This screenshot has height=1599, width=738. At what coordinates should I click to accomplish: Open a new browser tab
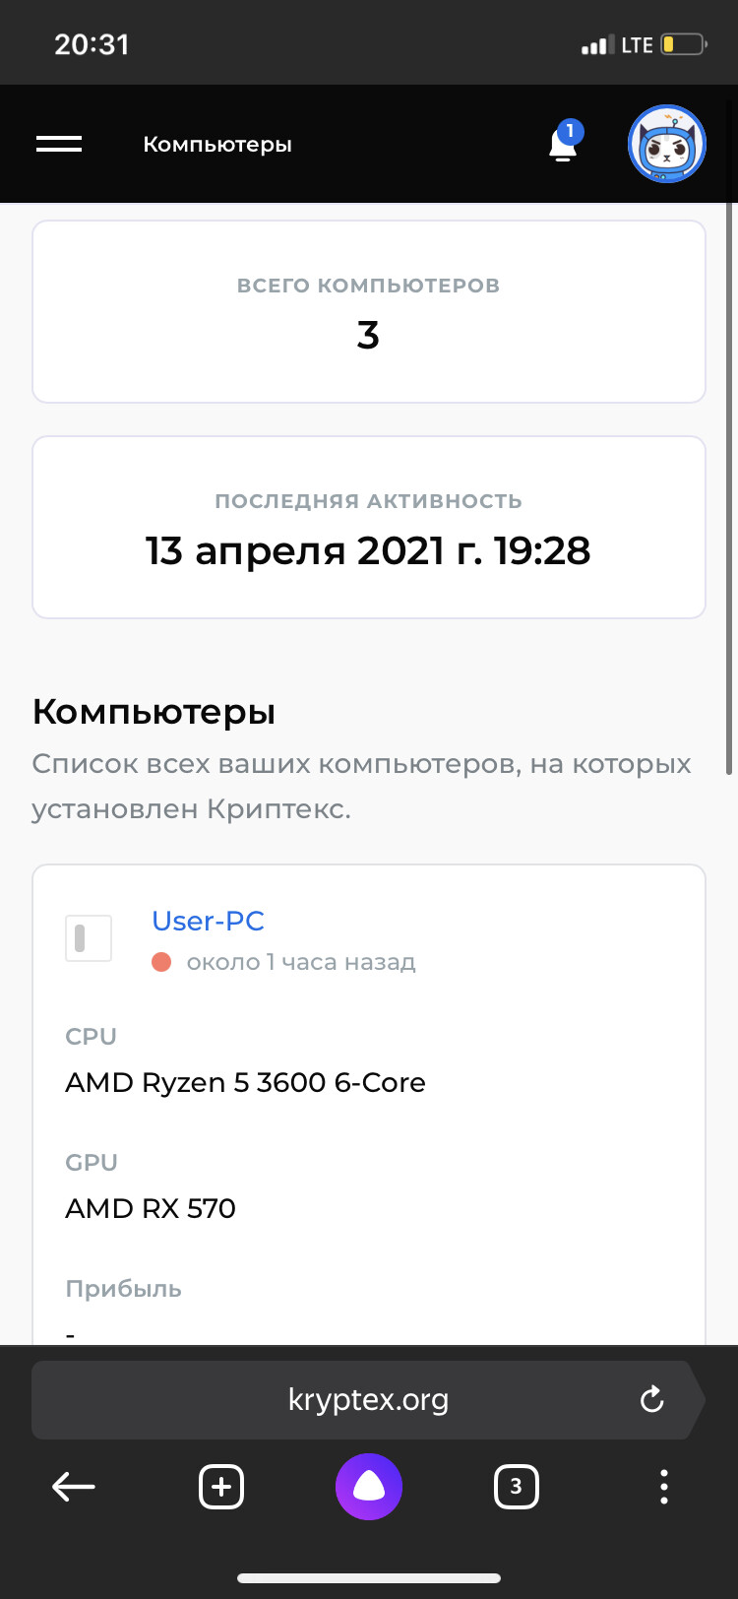point(221,1487)
